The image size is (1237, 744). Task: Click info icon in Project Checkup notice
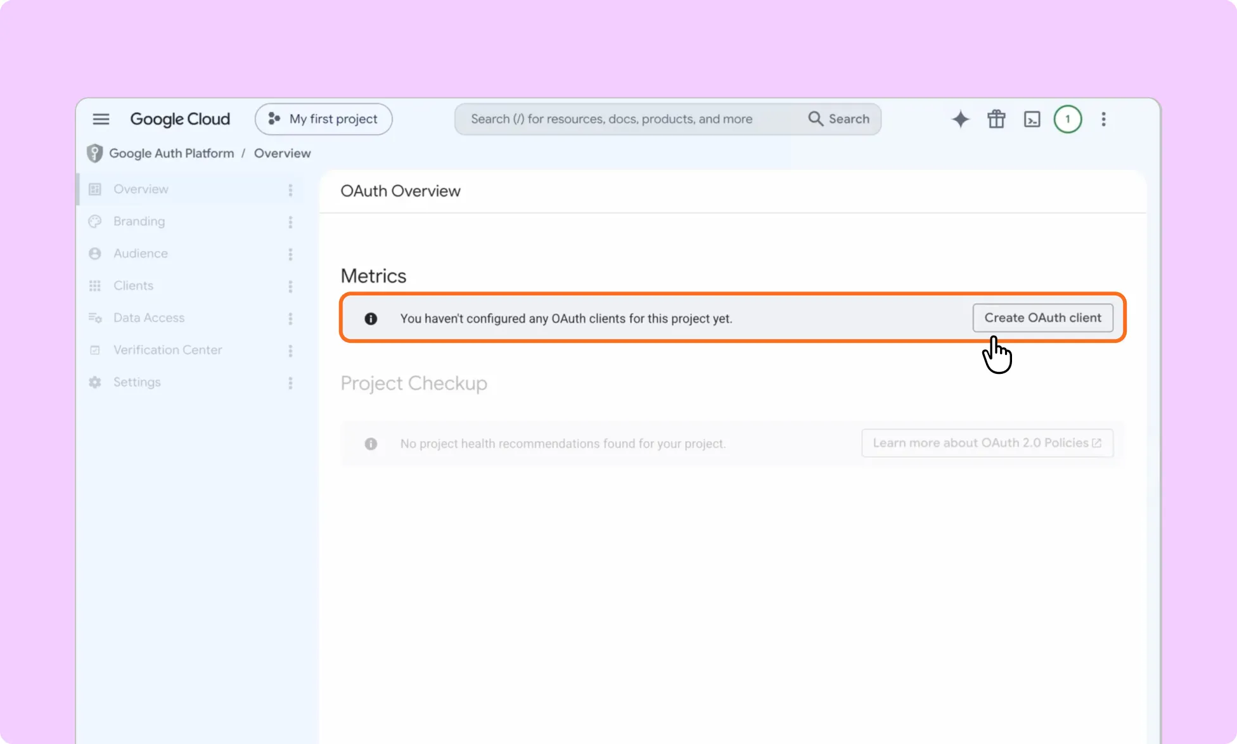pos(371,444)
